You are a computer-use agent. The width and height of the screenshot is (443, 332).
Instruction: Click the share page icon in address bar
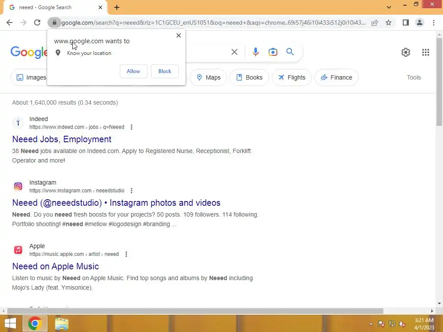click(375, 22)
